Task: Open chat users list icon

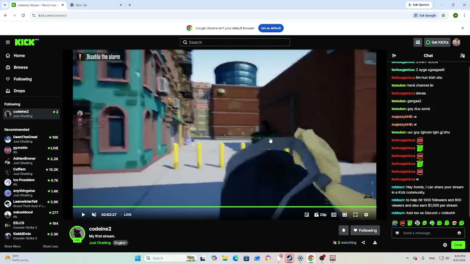Action: coord(463,56)
